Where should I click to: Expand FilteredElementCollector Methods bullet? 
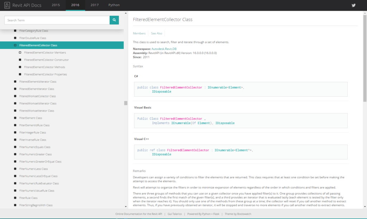click(20, 67)
